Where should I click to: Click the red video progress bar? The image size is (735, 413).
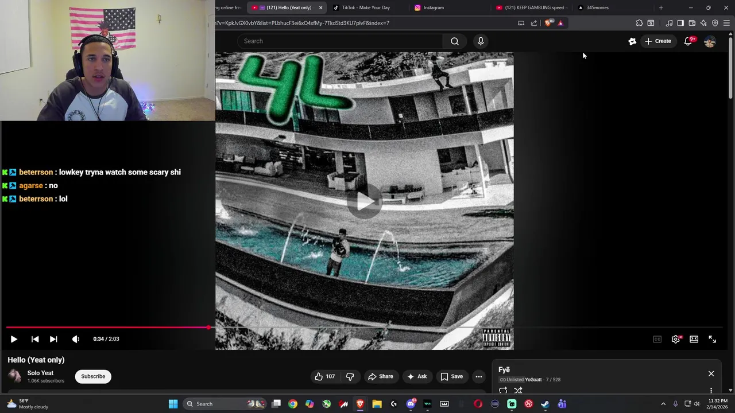(x=107, y=328)
